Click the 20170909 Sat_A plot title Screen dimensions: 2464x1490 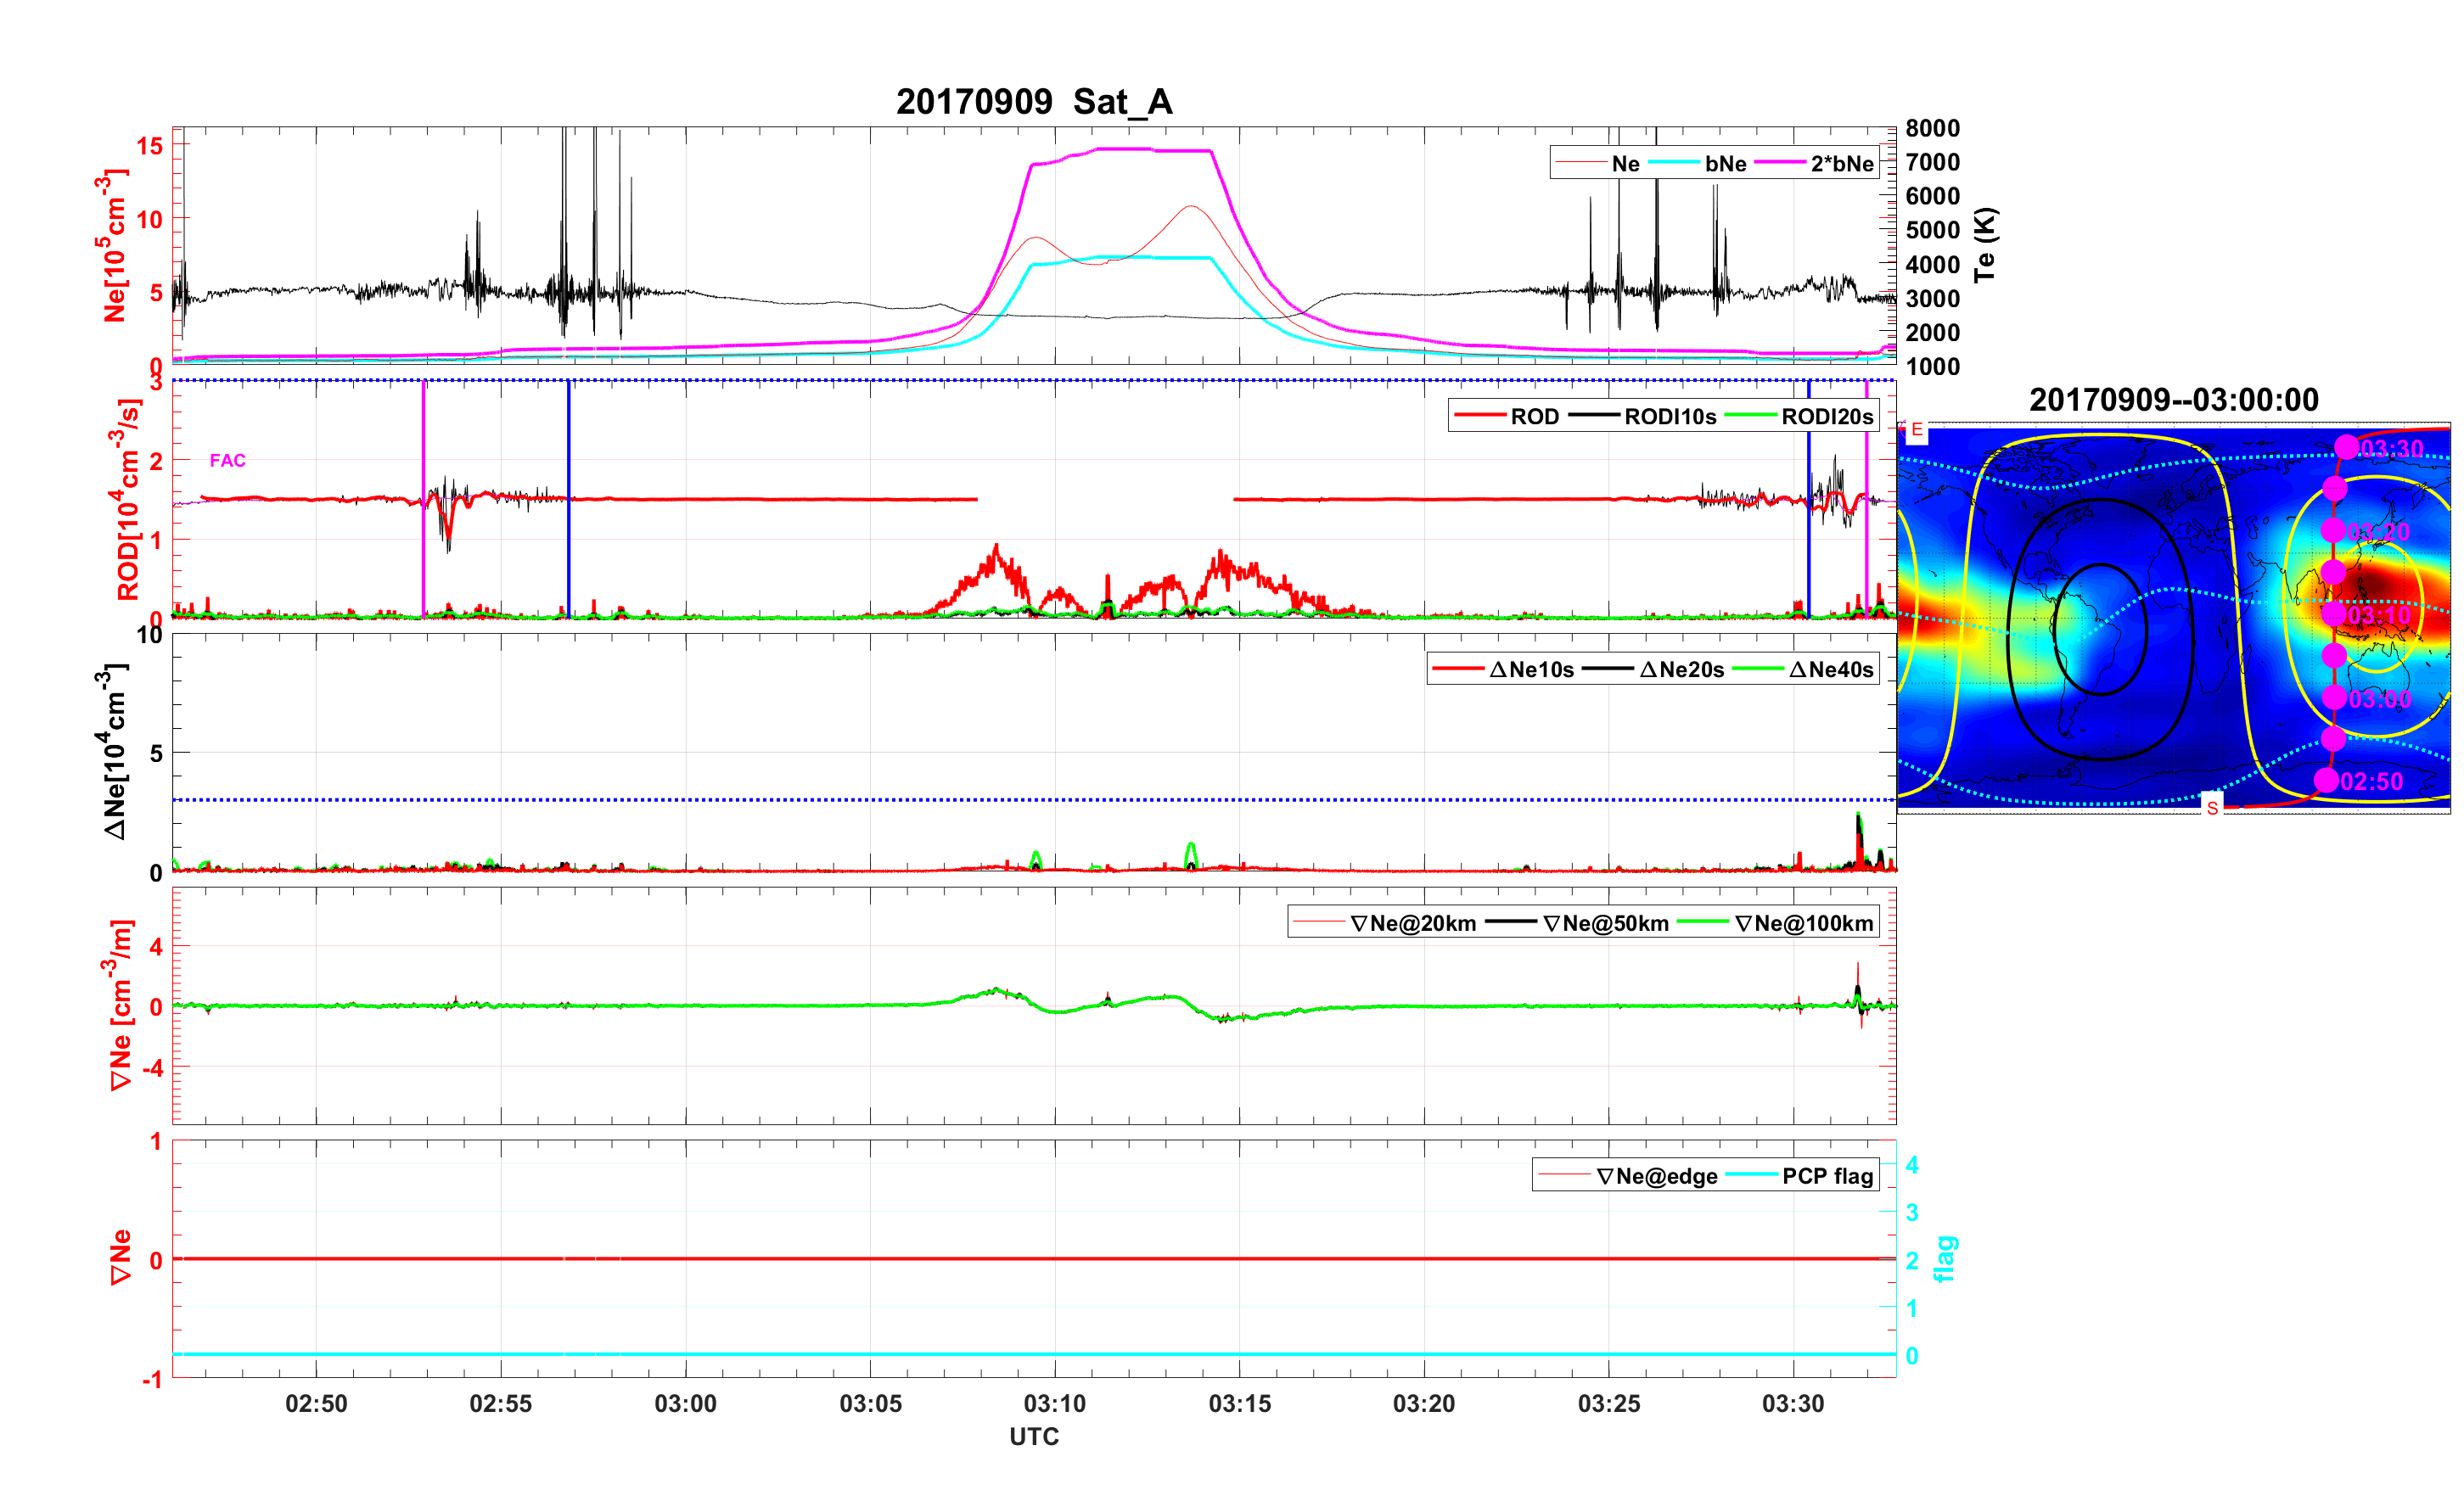click(1034, 101)
